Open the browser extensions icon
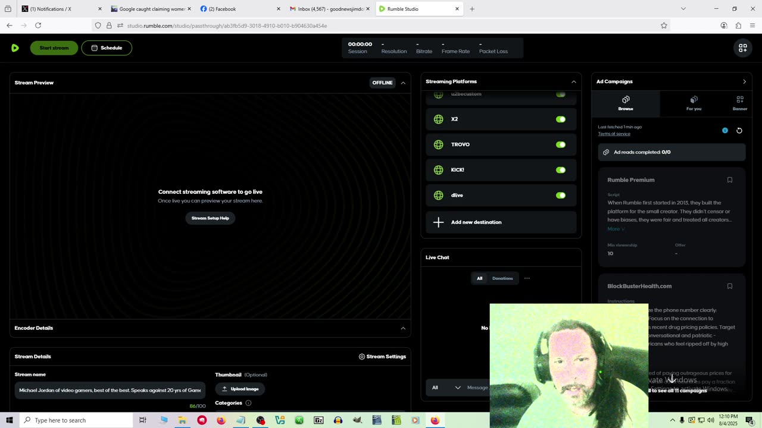Image resolution: width=762 pixels, height=428 pixels. 738,26
